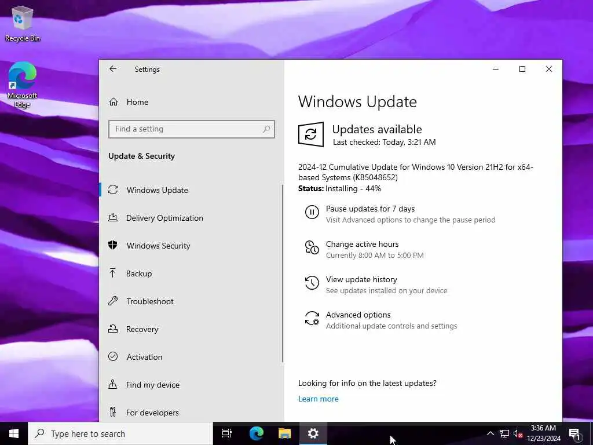593x445 pixels.
Task: Open the notification Action Center
Action: (574, 433)
